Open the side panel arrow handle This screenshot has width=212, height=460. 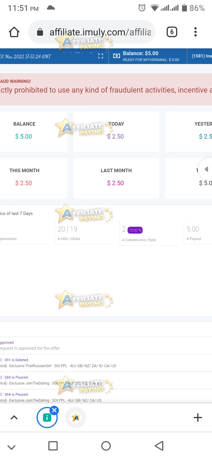click(206, 169)
